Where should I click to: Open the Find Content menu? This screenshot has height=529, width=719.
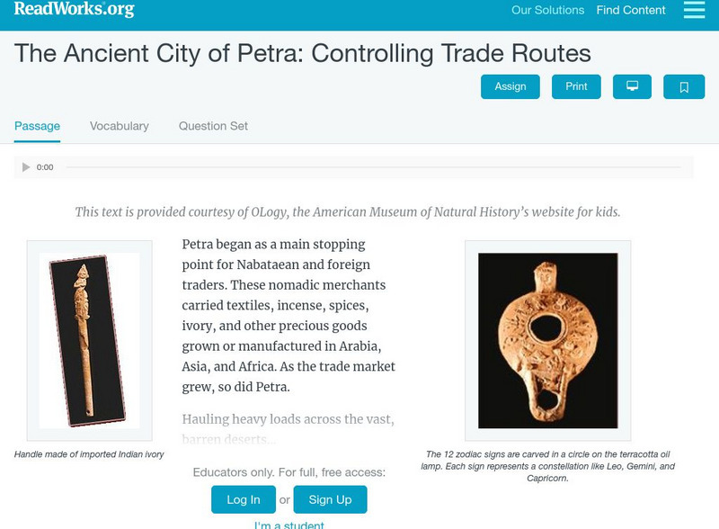pos(629,11)
